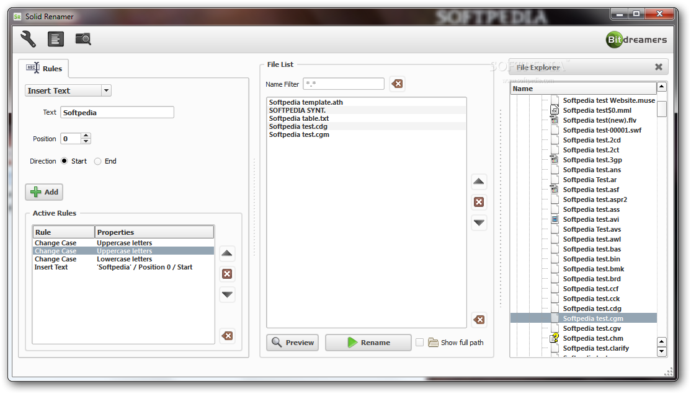The image size is (691, 394).
Task: Click the Rename button
Action: (x=368, y=343)
